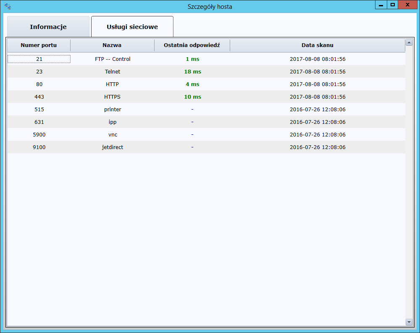Screen dimensions: 420x333
Task: Click the Data skanu column header
Action: pos(317,45)
